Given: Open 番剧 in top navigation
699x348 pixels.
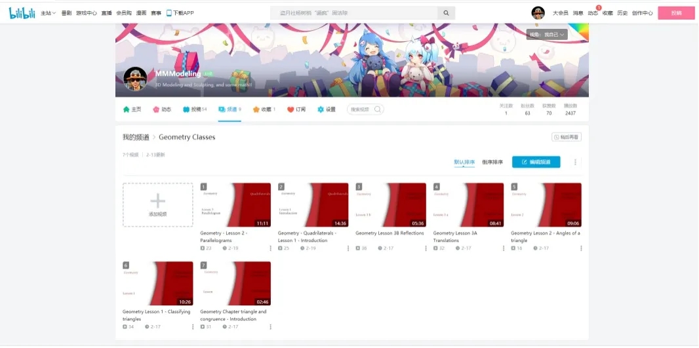Looking at the screenshot, I should click(x=66, y=13).
